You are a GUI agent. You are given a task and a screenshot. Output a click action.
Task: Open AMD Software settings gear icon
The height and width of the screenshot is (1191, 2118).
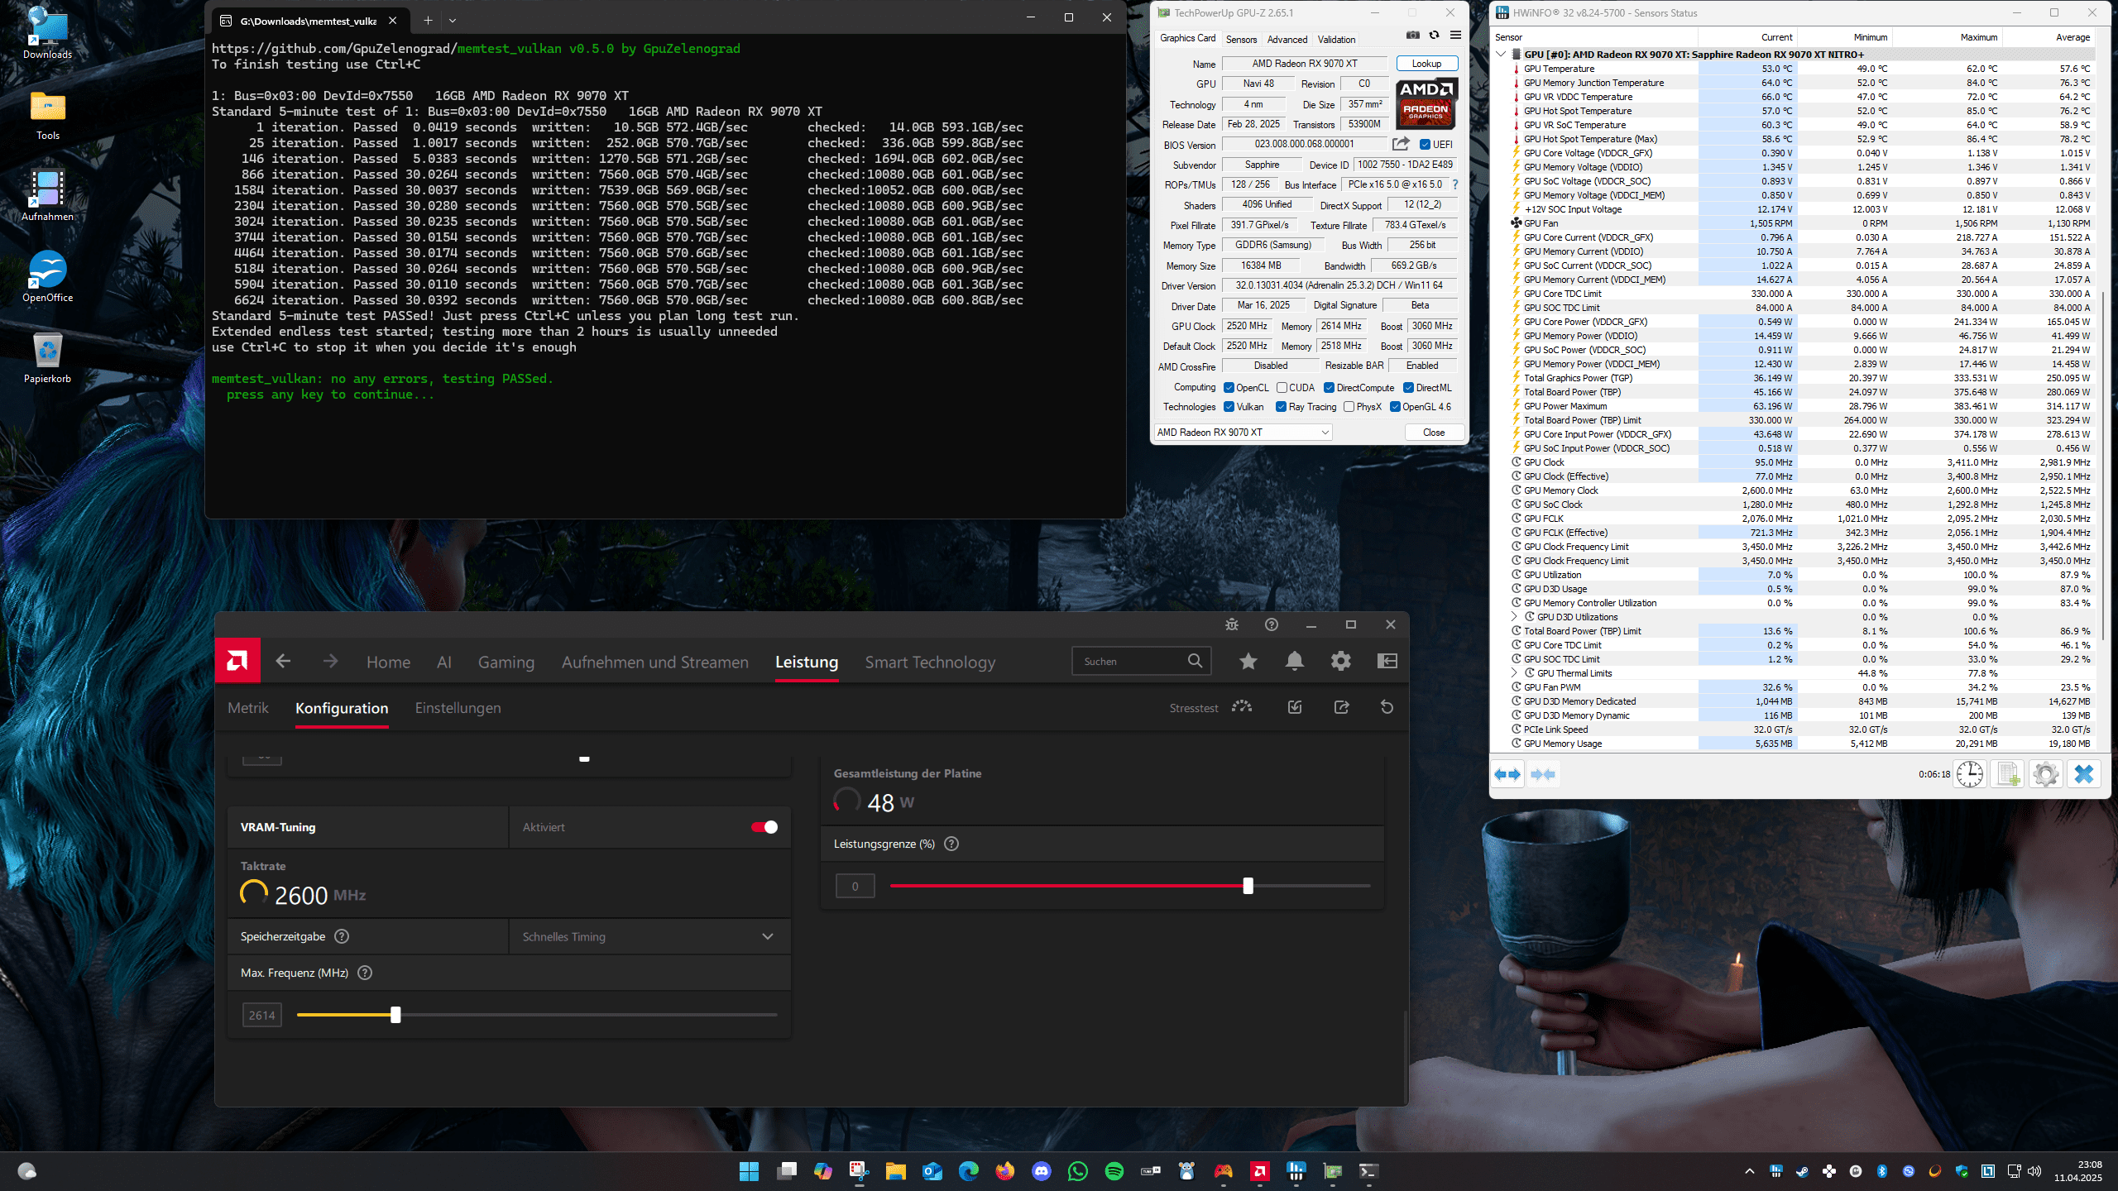pos(1341,661)
